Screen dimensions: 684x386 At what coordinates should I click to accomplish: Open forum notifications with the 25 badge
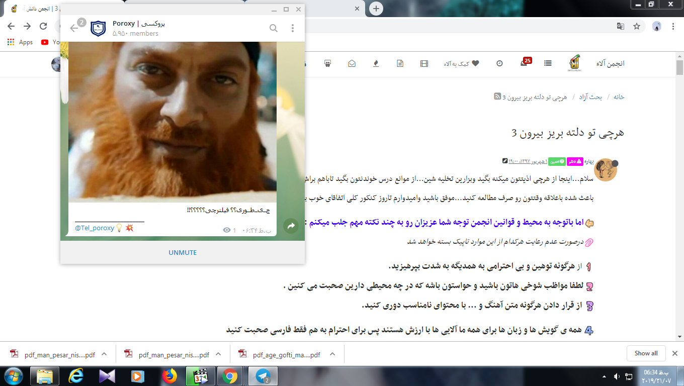[524, 63]
